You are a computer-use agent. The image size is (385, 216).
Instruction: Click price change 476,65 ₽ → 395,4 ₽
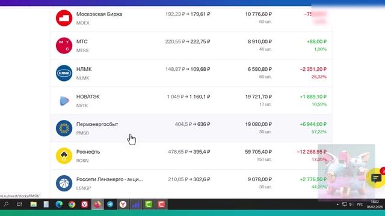click(189, 152)
